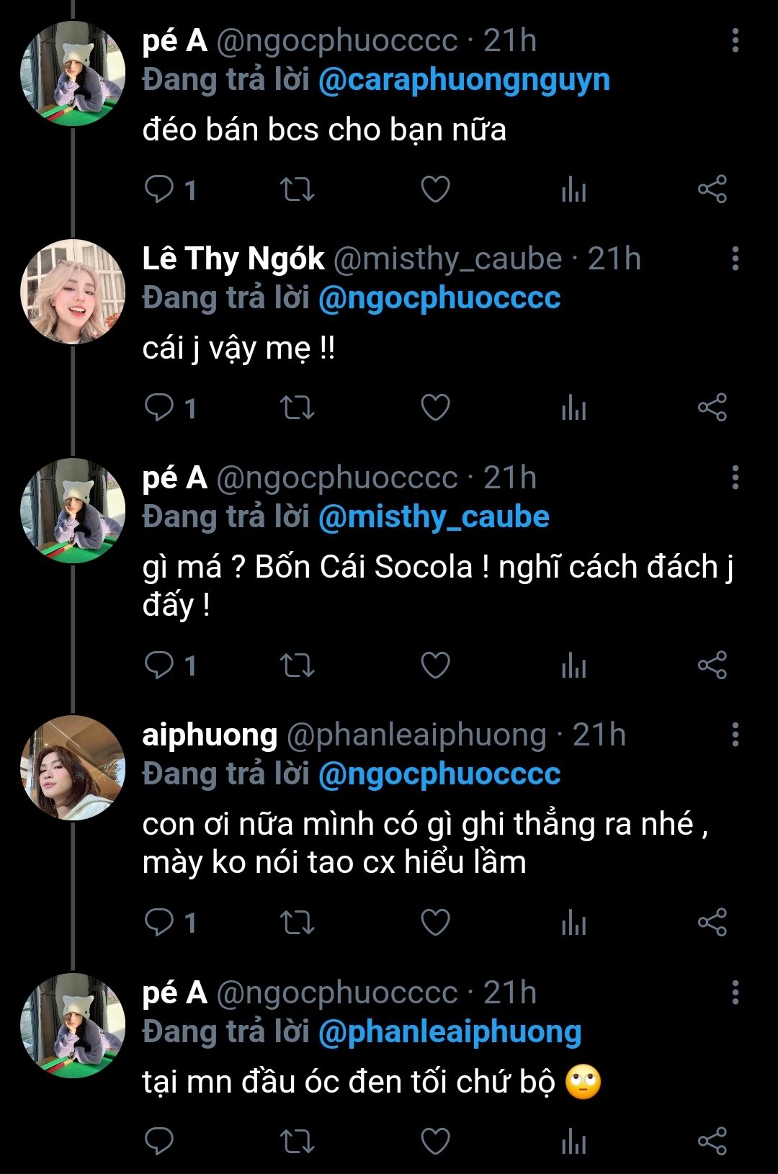Open @caraphuongnguyn mention link
The height and width of the screenshot is (1174, 778).
pyautogui.click(x=464, y=80)
